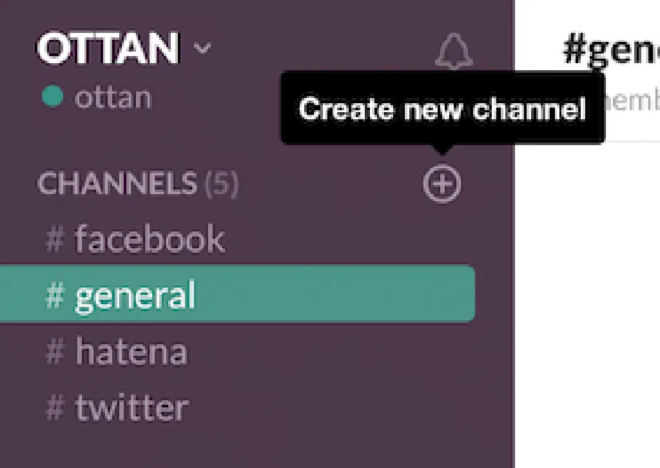Click the channel count (5) label
Image resolution: width=660 pixels, height=468 pixels.
click(222, 184)
